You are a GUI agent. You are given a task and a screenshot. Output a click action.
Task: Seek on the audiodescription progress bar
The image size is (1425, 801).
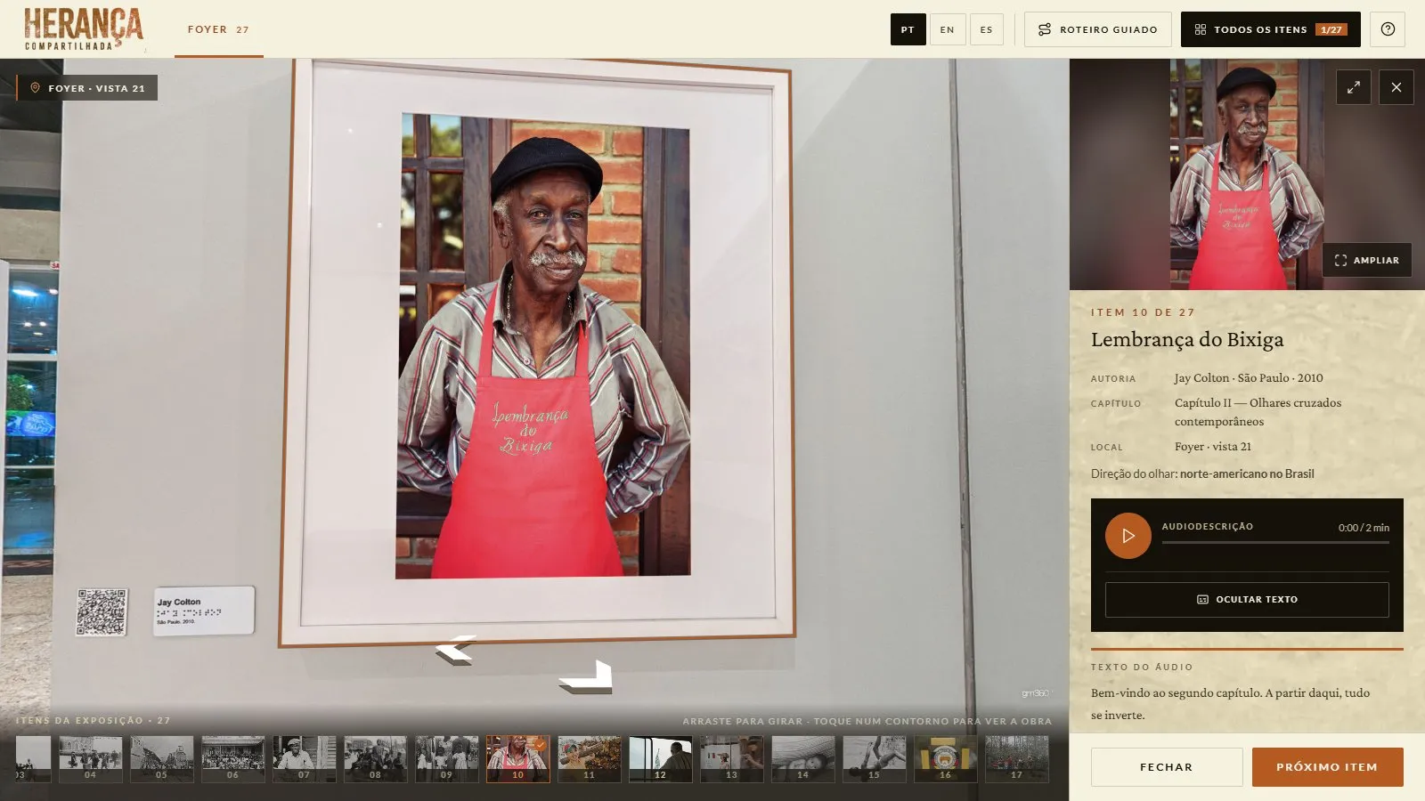(1275, 542)
